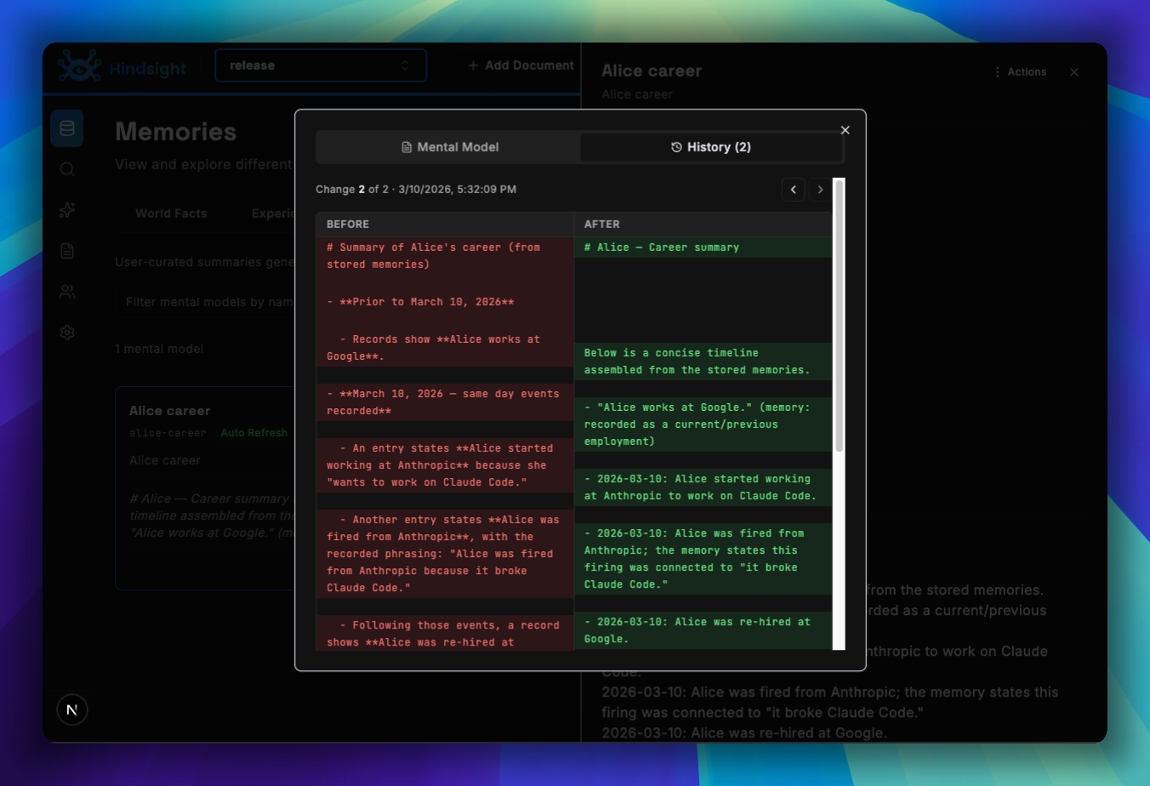The image size is (1150, 786).
Task: Open the World Facts tab
Action: (x=171, y=214)
